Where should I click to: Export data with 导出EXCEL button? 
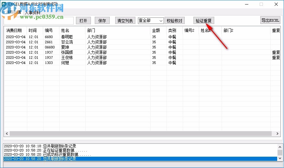(270, 20)
